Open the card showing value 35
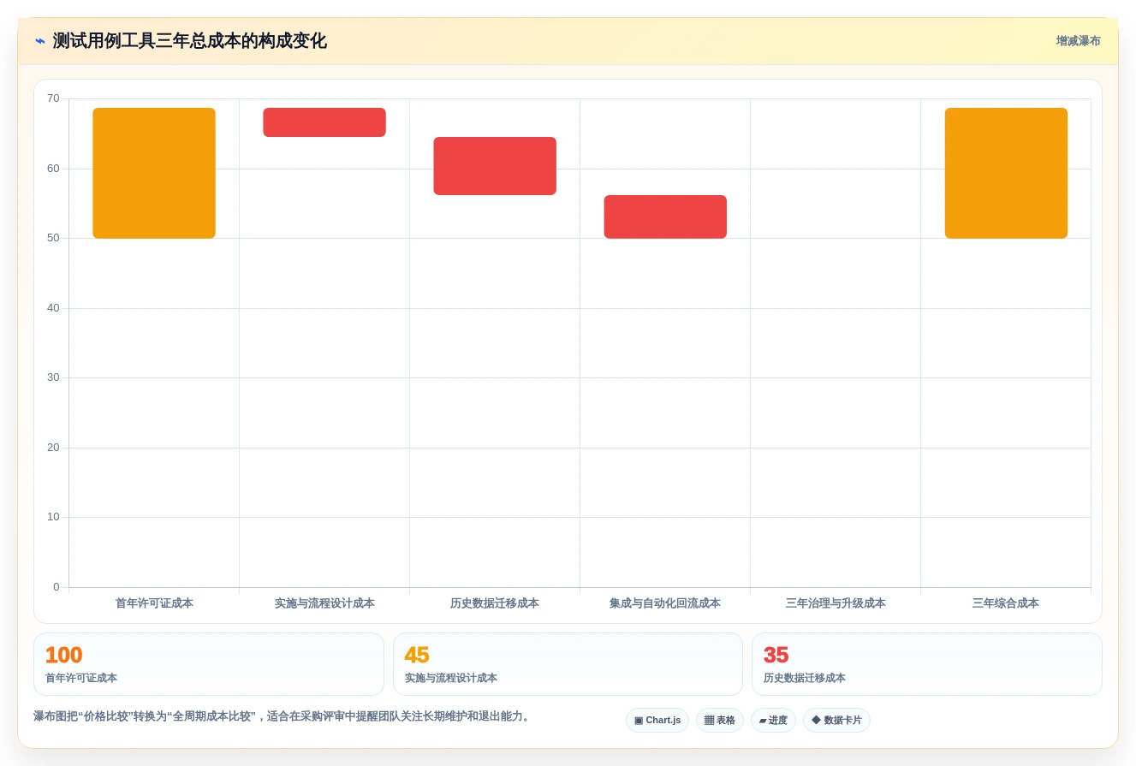The height and width of the screenshot is (766, 1136). pyautogui.click(x=927, y=664)
